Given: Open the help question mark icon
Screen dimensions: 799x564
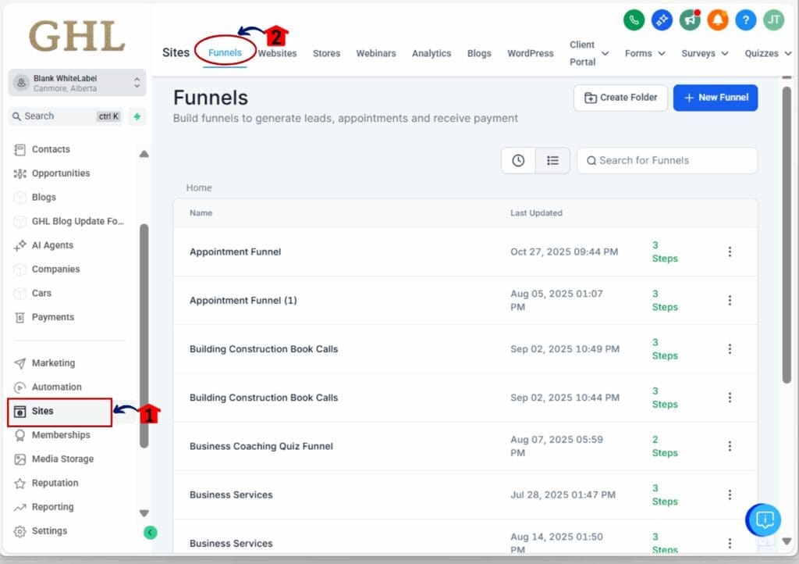Looking at the screenshot, I should (x=745, y=20).
